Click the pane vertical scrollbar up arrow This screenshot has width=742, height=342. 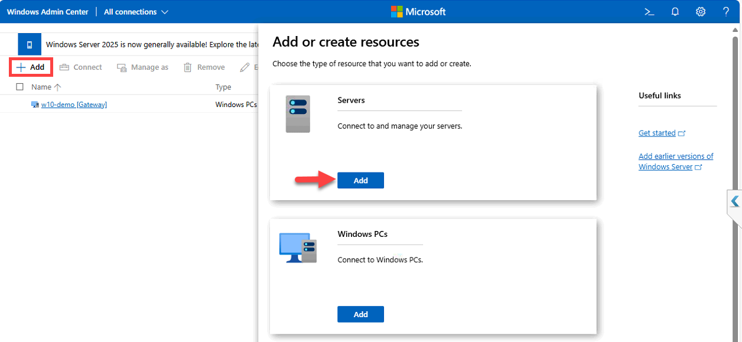point(736,30)
